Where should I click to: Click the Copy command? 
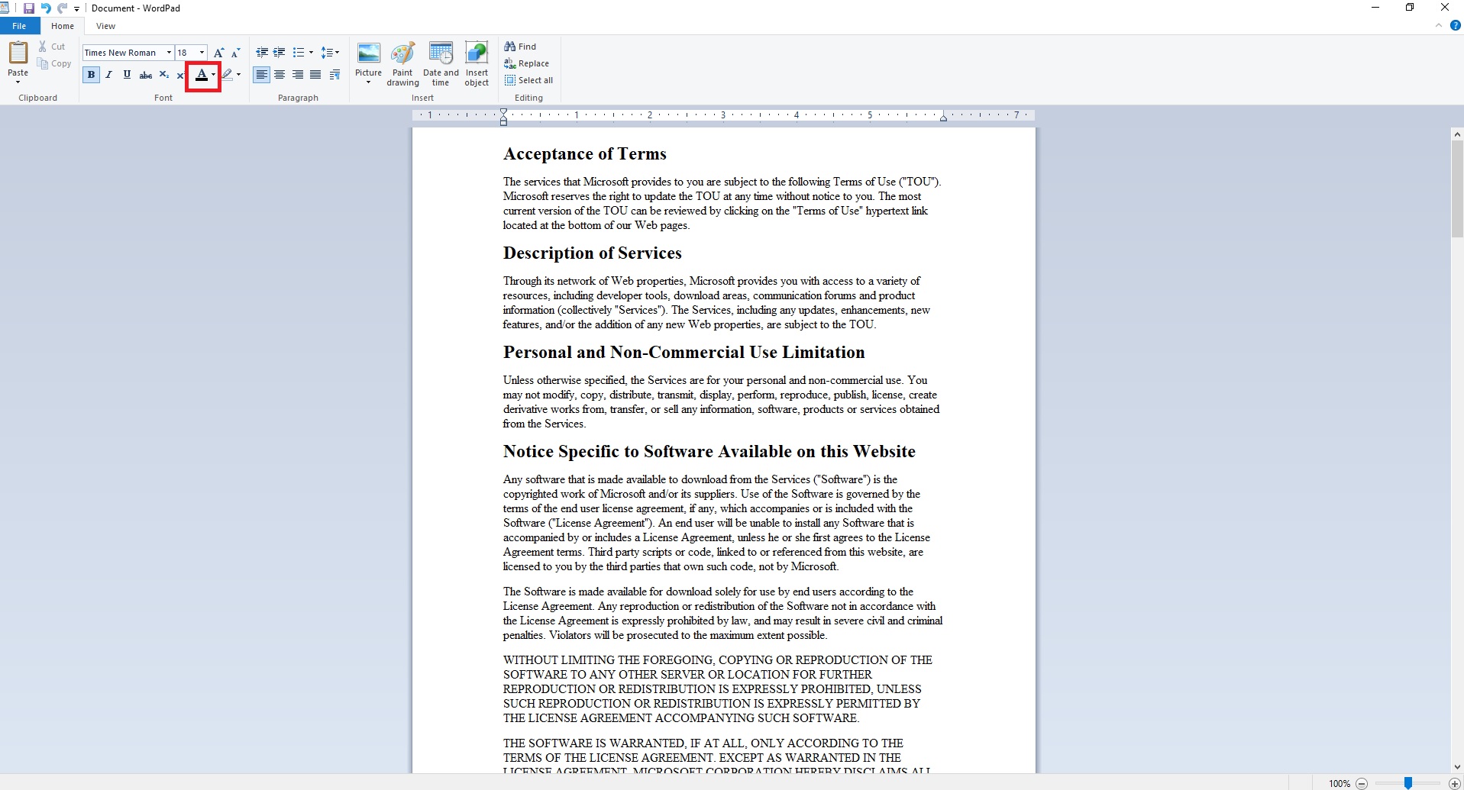pyautogui.click(x=54, y=63)
